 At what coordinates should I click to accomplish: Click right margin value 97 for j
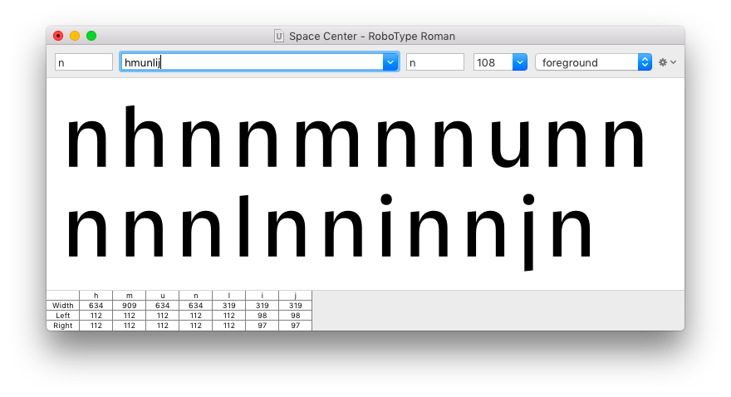(295, 326)
